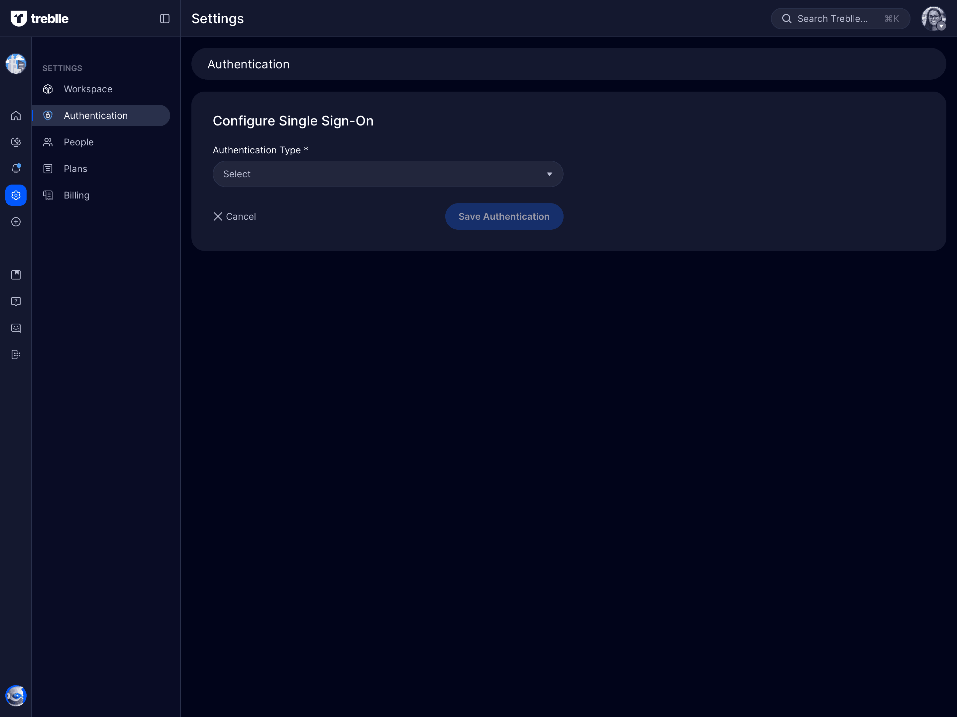Switch to the People settings section

pyautogui.click(x=79, y=142)
